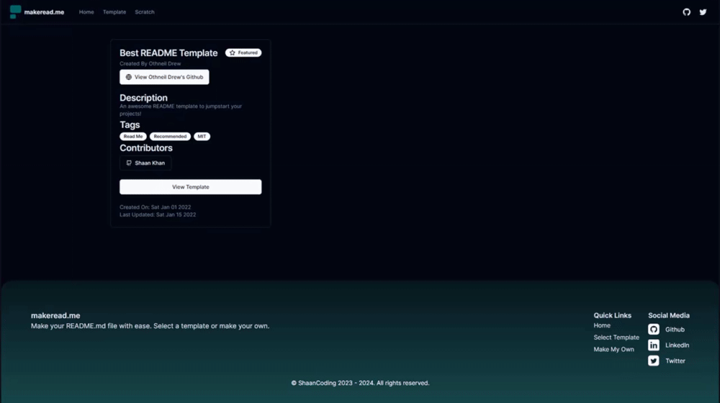Viewport: 720px width, 403px height.
Task: Open Template in top navigation
Action: pos(114,12)
